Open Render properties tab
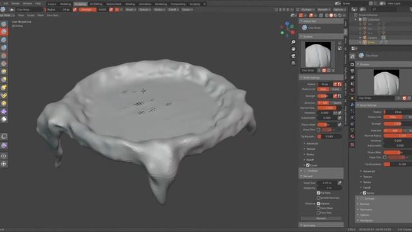This screenshot has width=412, height=232. [352, 64]
